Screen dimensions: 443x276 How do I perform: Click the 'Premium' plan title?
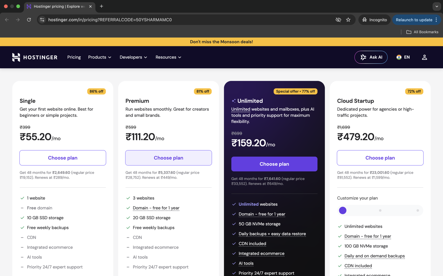point(137,101)
